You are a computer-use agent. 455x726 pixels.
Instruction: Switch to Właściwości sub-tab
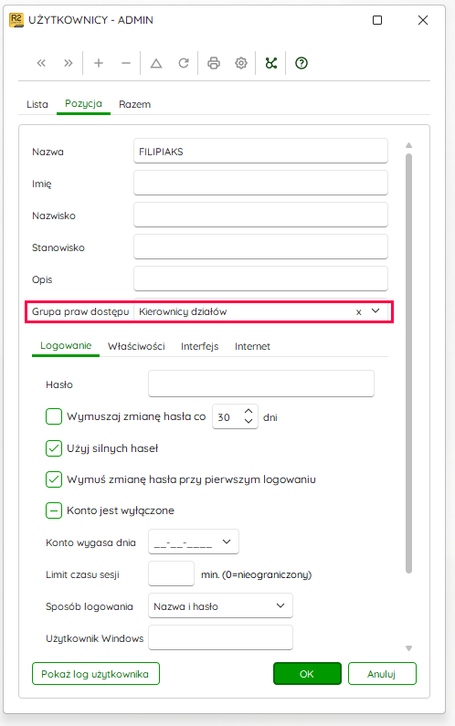click(136, 346)
